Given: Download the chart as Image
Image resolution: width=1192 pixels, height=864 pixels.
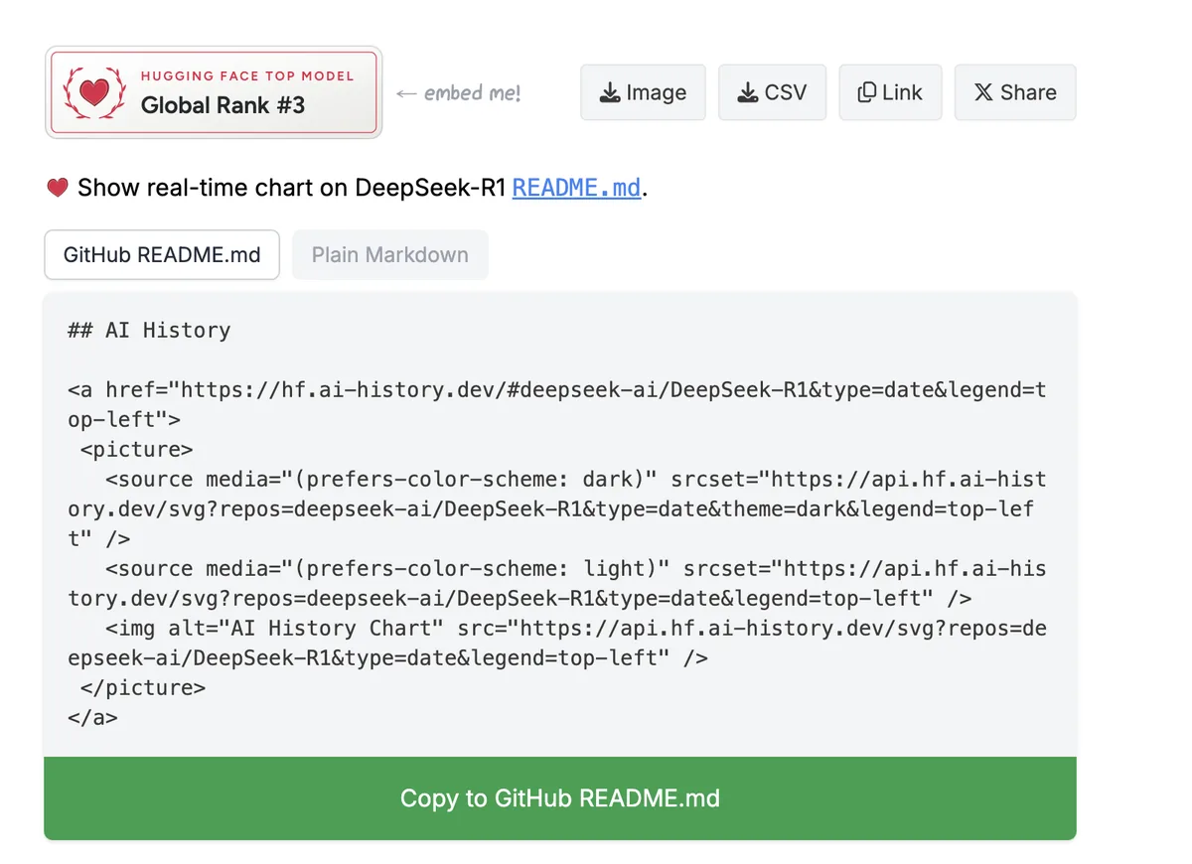Looking at the screenshot, I should click(643, 92).
